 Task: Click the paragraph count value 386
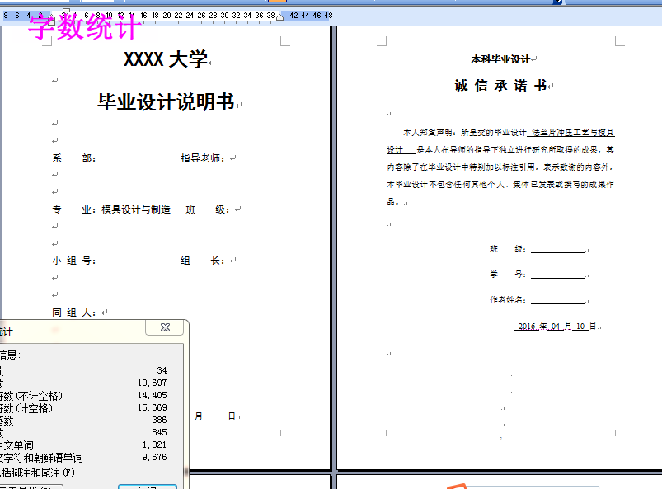[159, 420]
